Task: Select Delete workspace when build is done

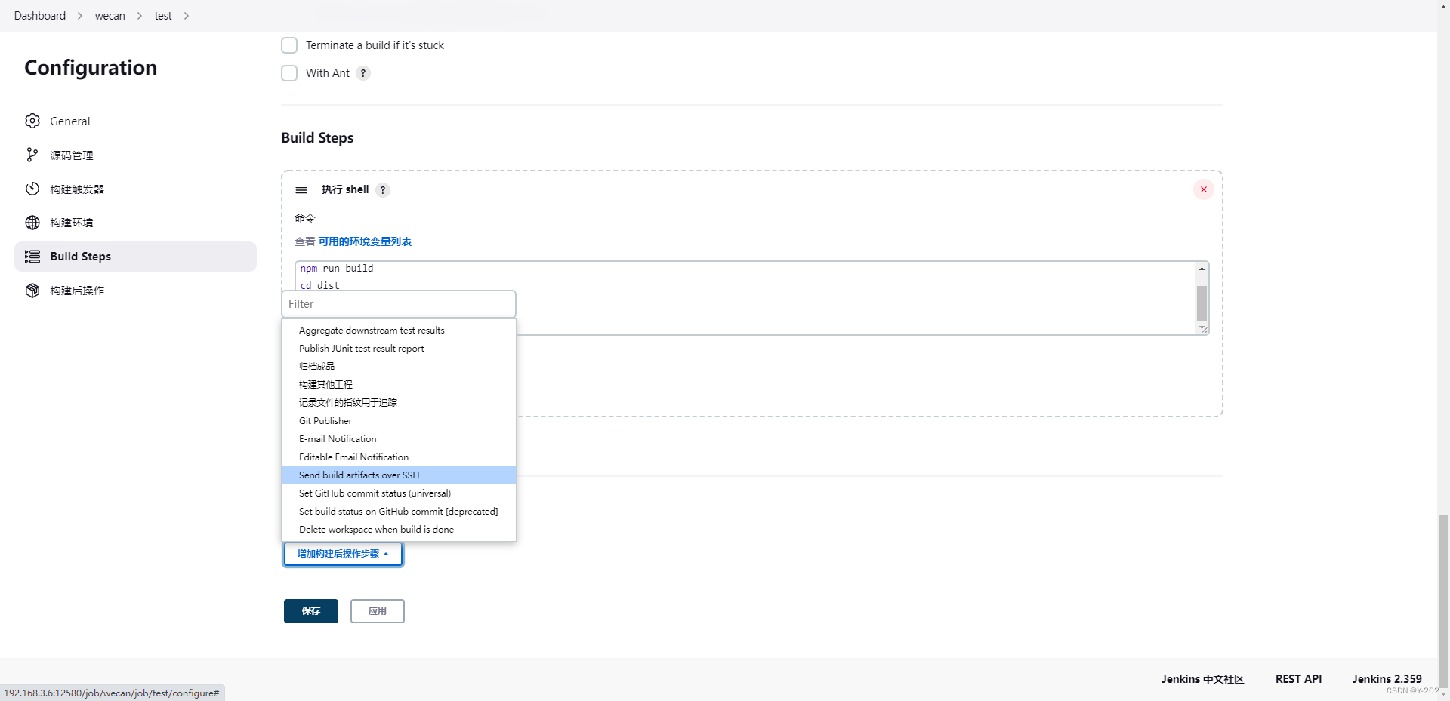Action: [399, 530]
